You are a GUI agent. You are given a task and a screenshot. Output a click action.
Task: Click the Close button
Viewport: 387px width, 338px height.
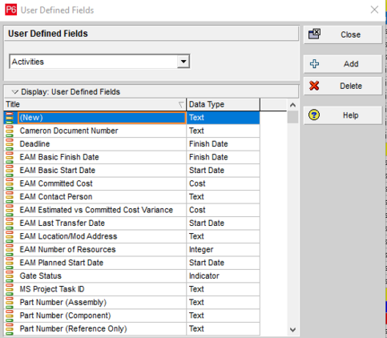click(x=343, y=34)
